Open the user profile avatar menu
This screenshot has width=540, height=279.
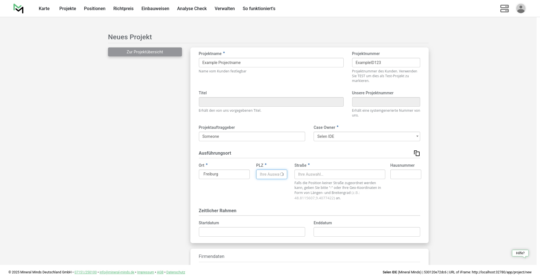521,8
